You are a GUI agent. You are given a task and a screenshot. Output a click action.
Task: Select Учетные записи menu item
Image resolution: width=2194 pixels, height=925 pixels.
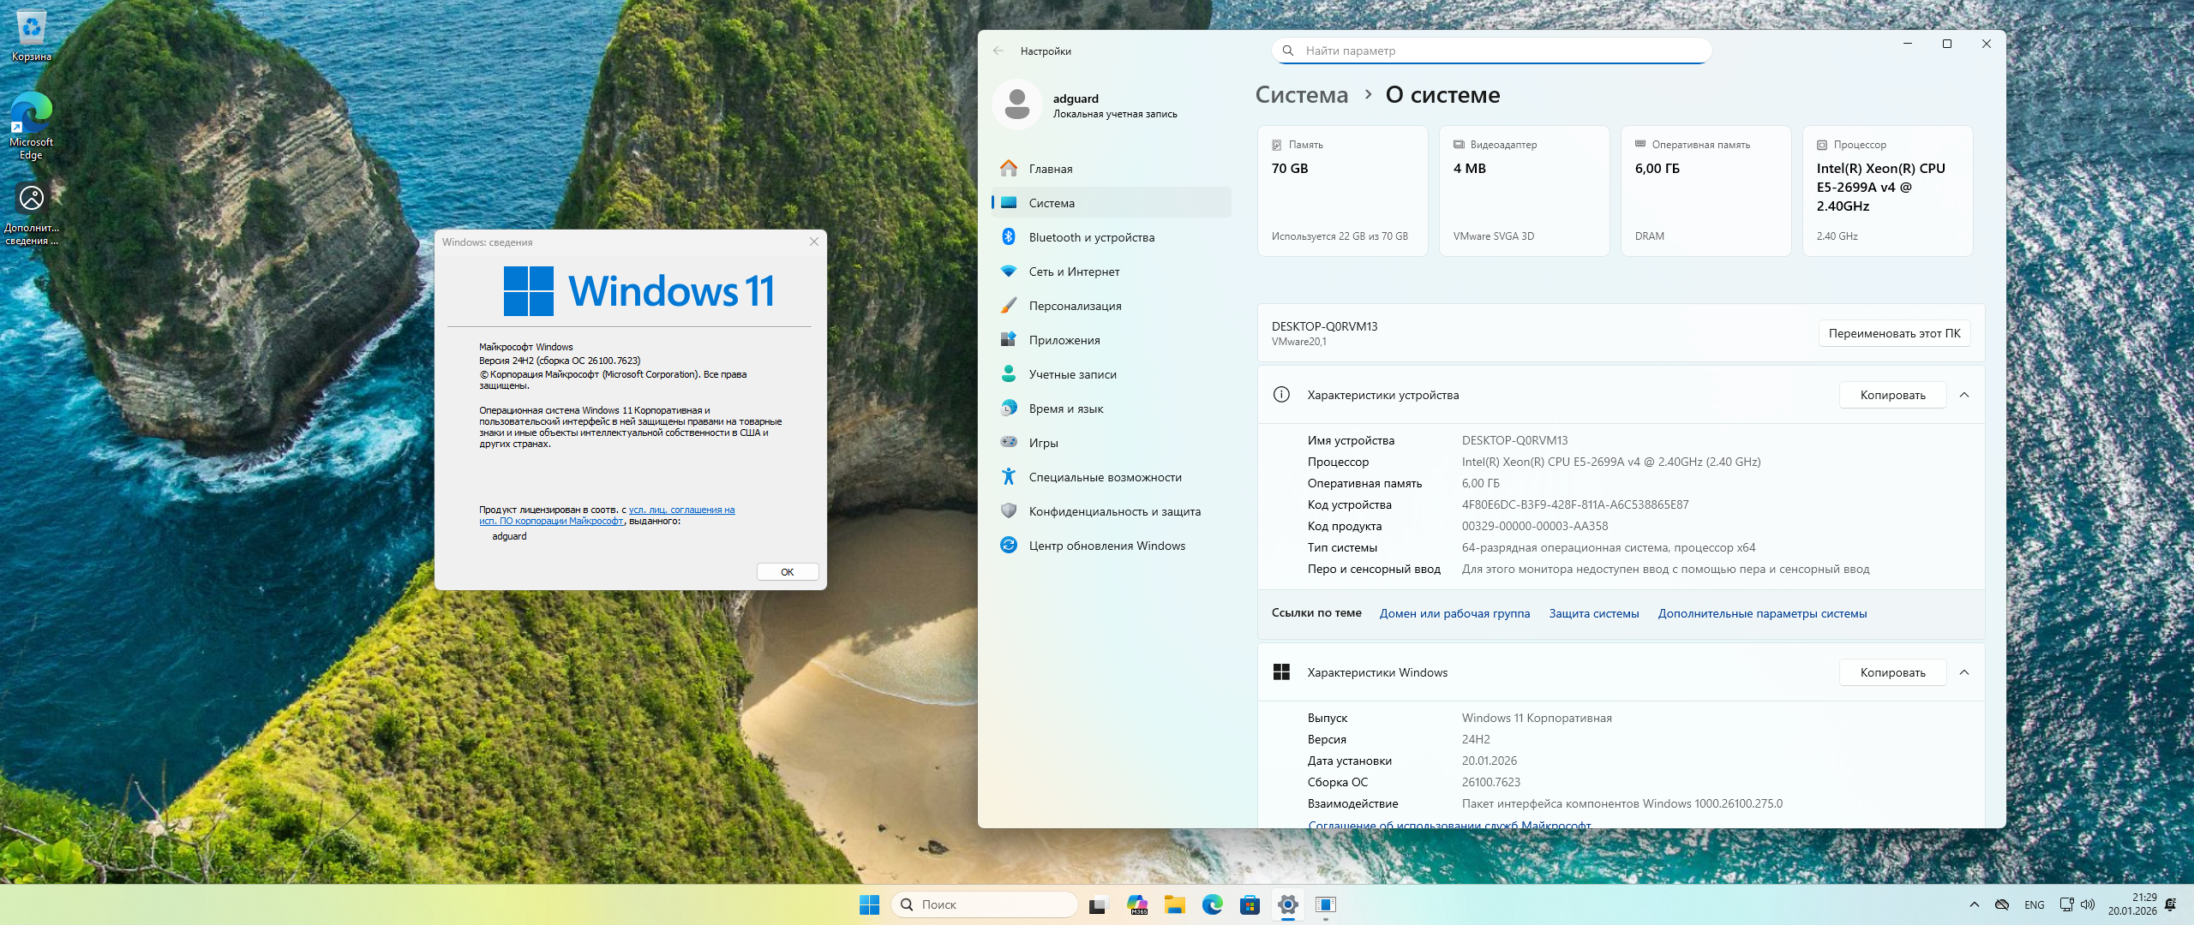coord(1072,374)
